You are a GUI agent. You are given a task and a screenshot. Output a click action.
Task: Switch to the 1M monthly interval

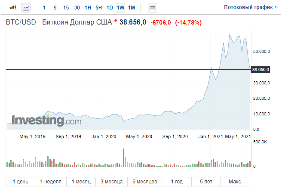pos(132,8)
